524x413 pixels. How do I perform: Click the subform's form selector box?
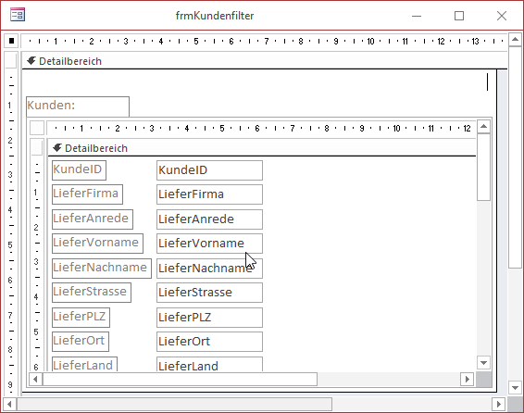(37, 128)
